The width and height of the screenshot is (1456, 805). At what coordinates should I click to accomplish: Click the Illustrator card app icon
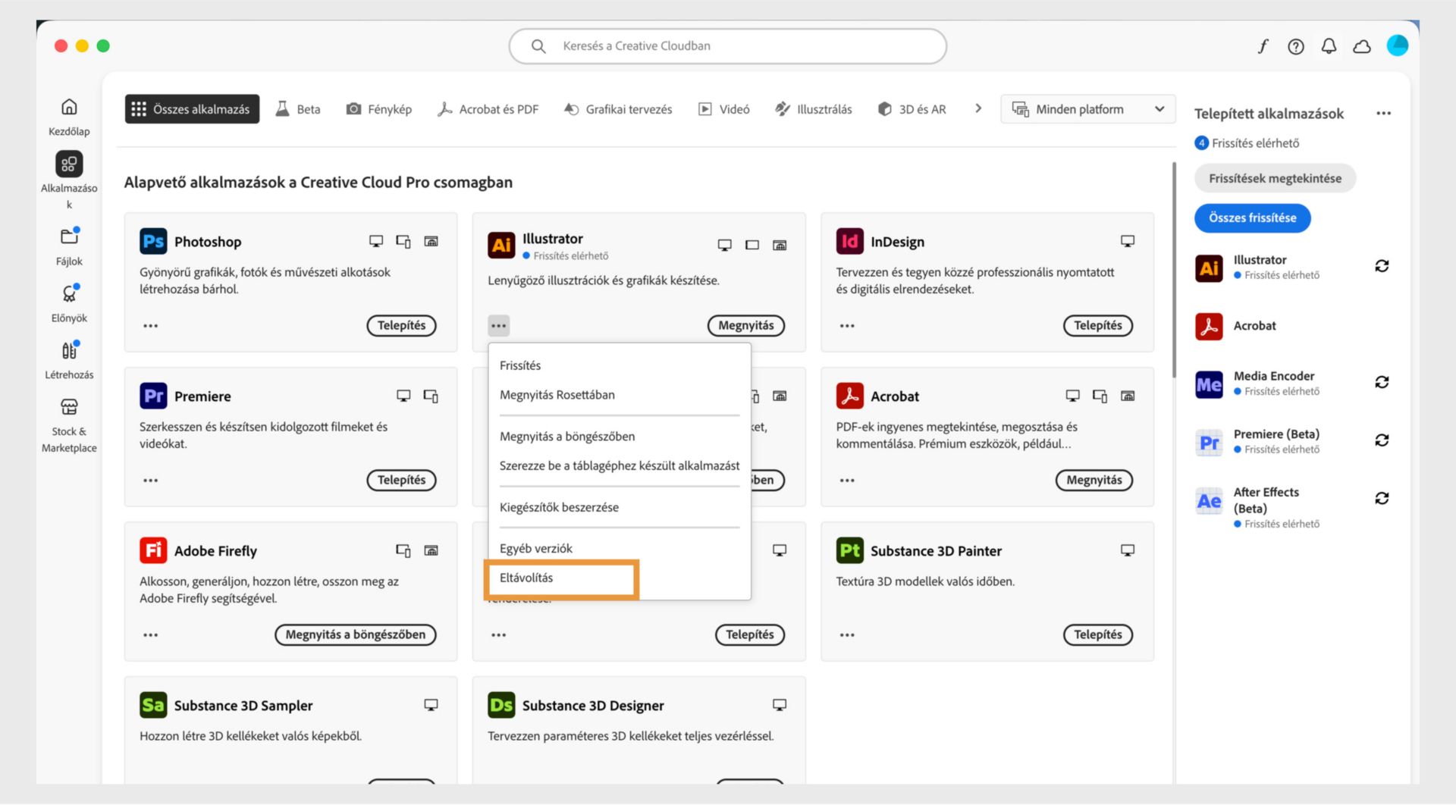[501, 245]
